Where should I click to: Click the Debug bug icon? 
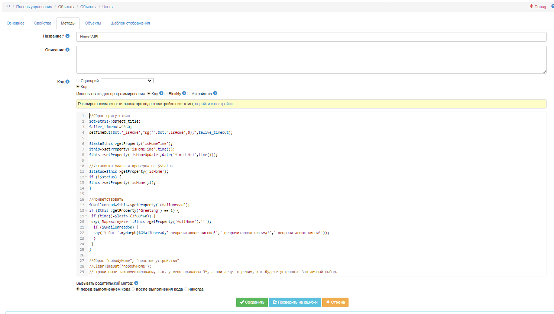tap(531, 6)
